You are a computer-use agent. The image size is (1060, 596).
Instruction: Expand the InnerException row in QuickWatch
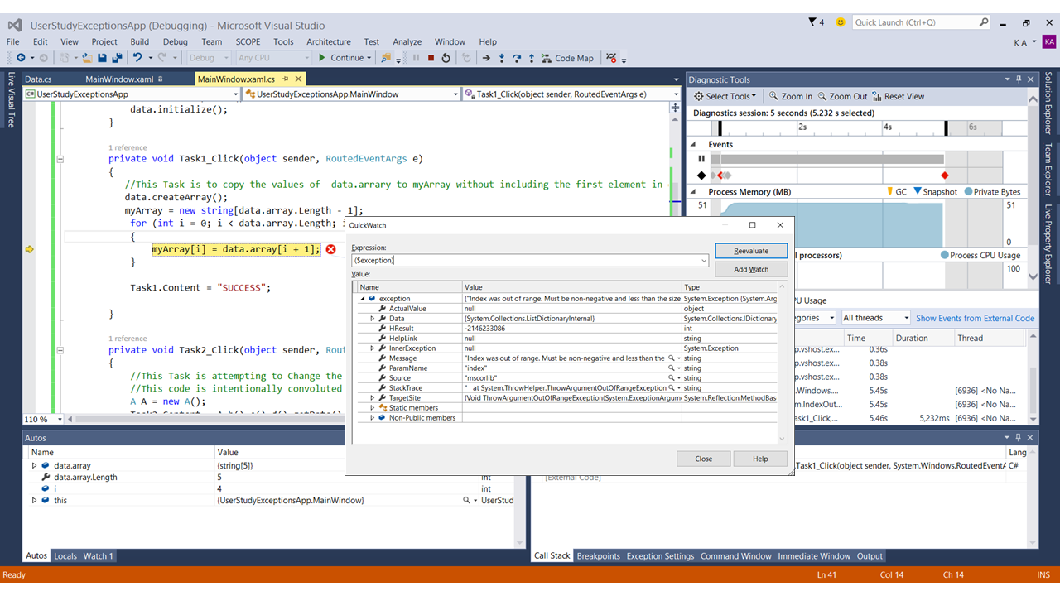pos(373,348)
